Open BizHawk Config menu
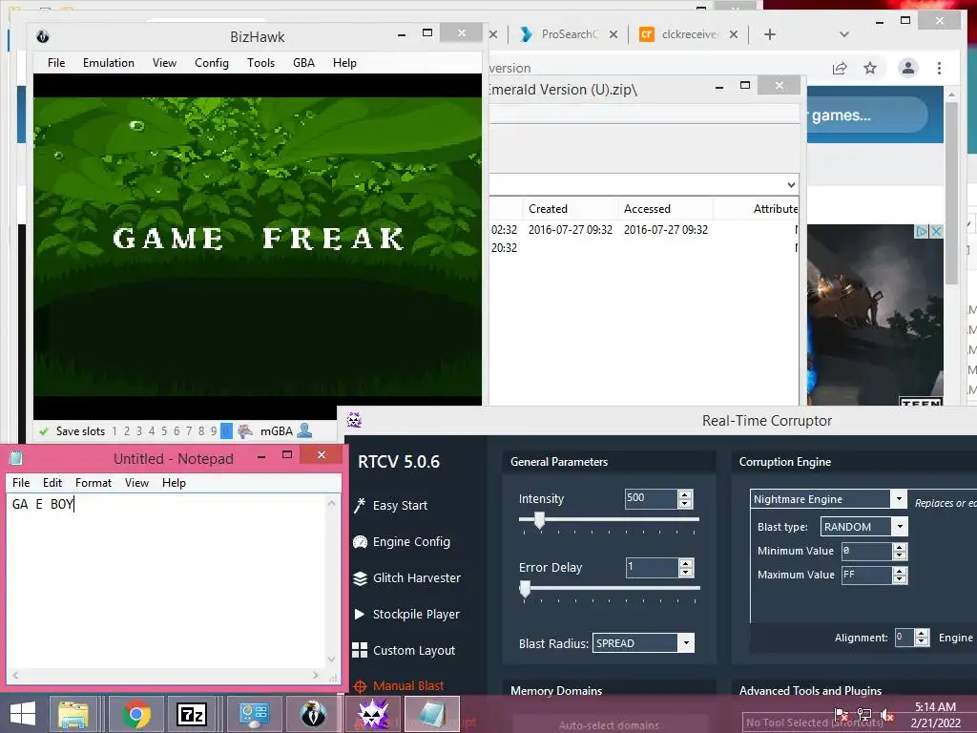 point(212,63)
